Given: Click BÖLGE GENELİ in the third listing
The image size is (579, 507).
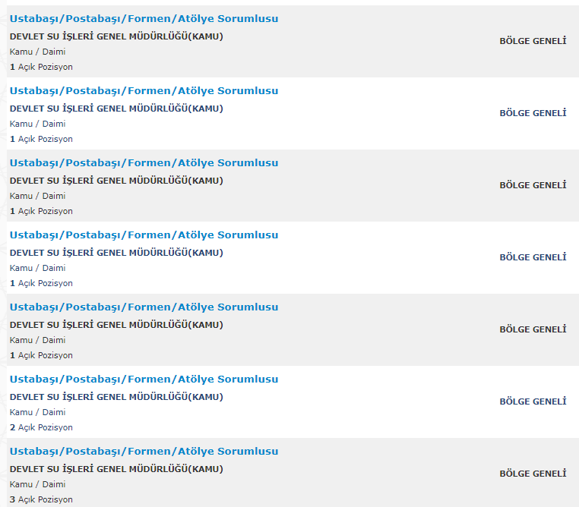Looking at the screenshot, I should [x=533, y=185].
